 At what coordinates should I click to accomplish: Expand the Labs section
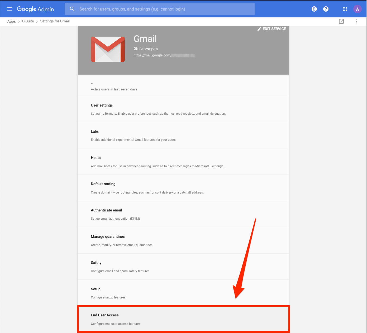[x=183, y=135]
